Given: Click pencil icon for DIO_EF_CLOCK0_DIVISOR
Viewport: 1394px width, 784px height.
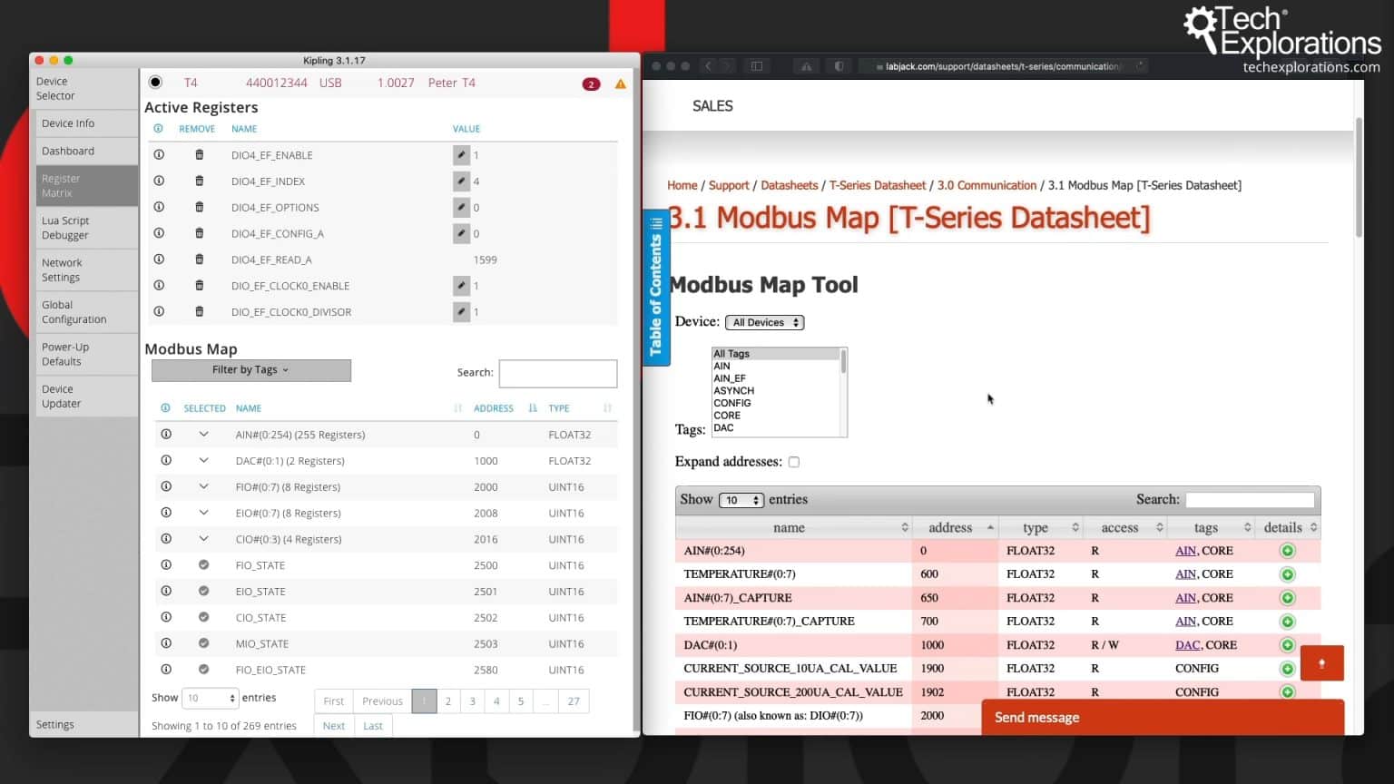Looking at the screenshot, I should pyautogui.click(x=461, y=312).
